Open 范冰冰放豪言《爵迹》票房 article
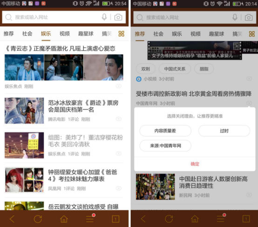 point(83,106)
